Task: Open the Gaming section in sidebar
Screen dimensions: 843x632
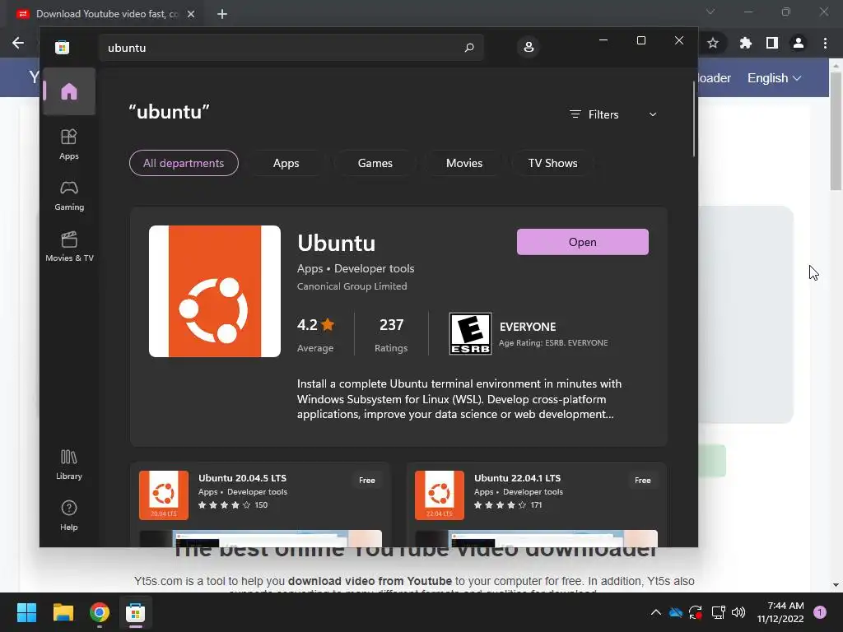Action: (x=69, y=196)
